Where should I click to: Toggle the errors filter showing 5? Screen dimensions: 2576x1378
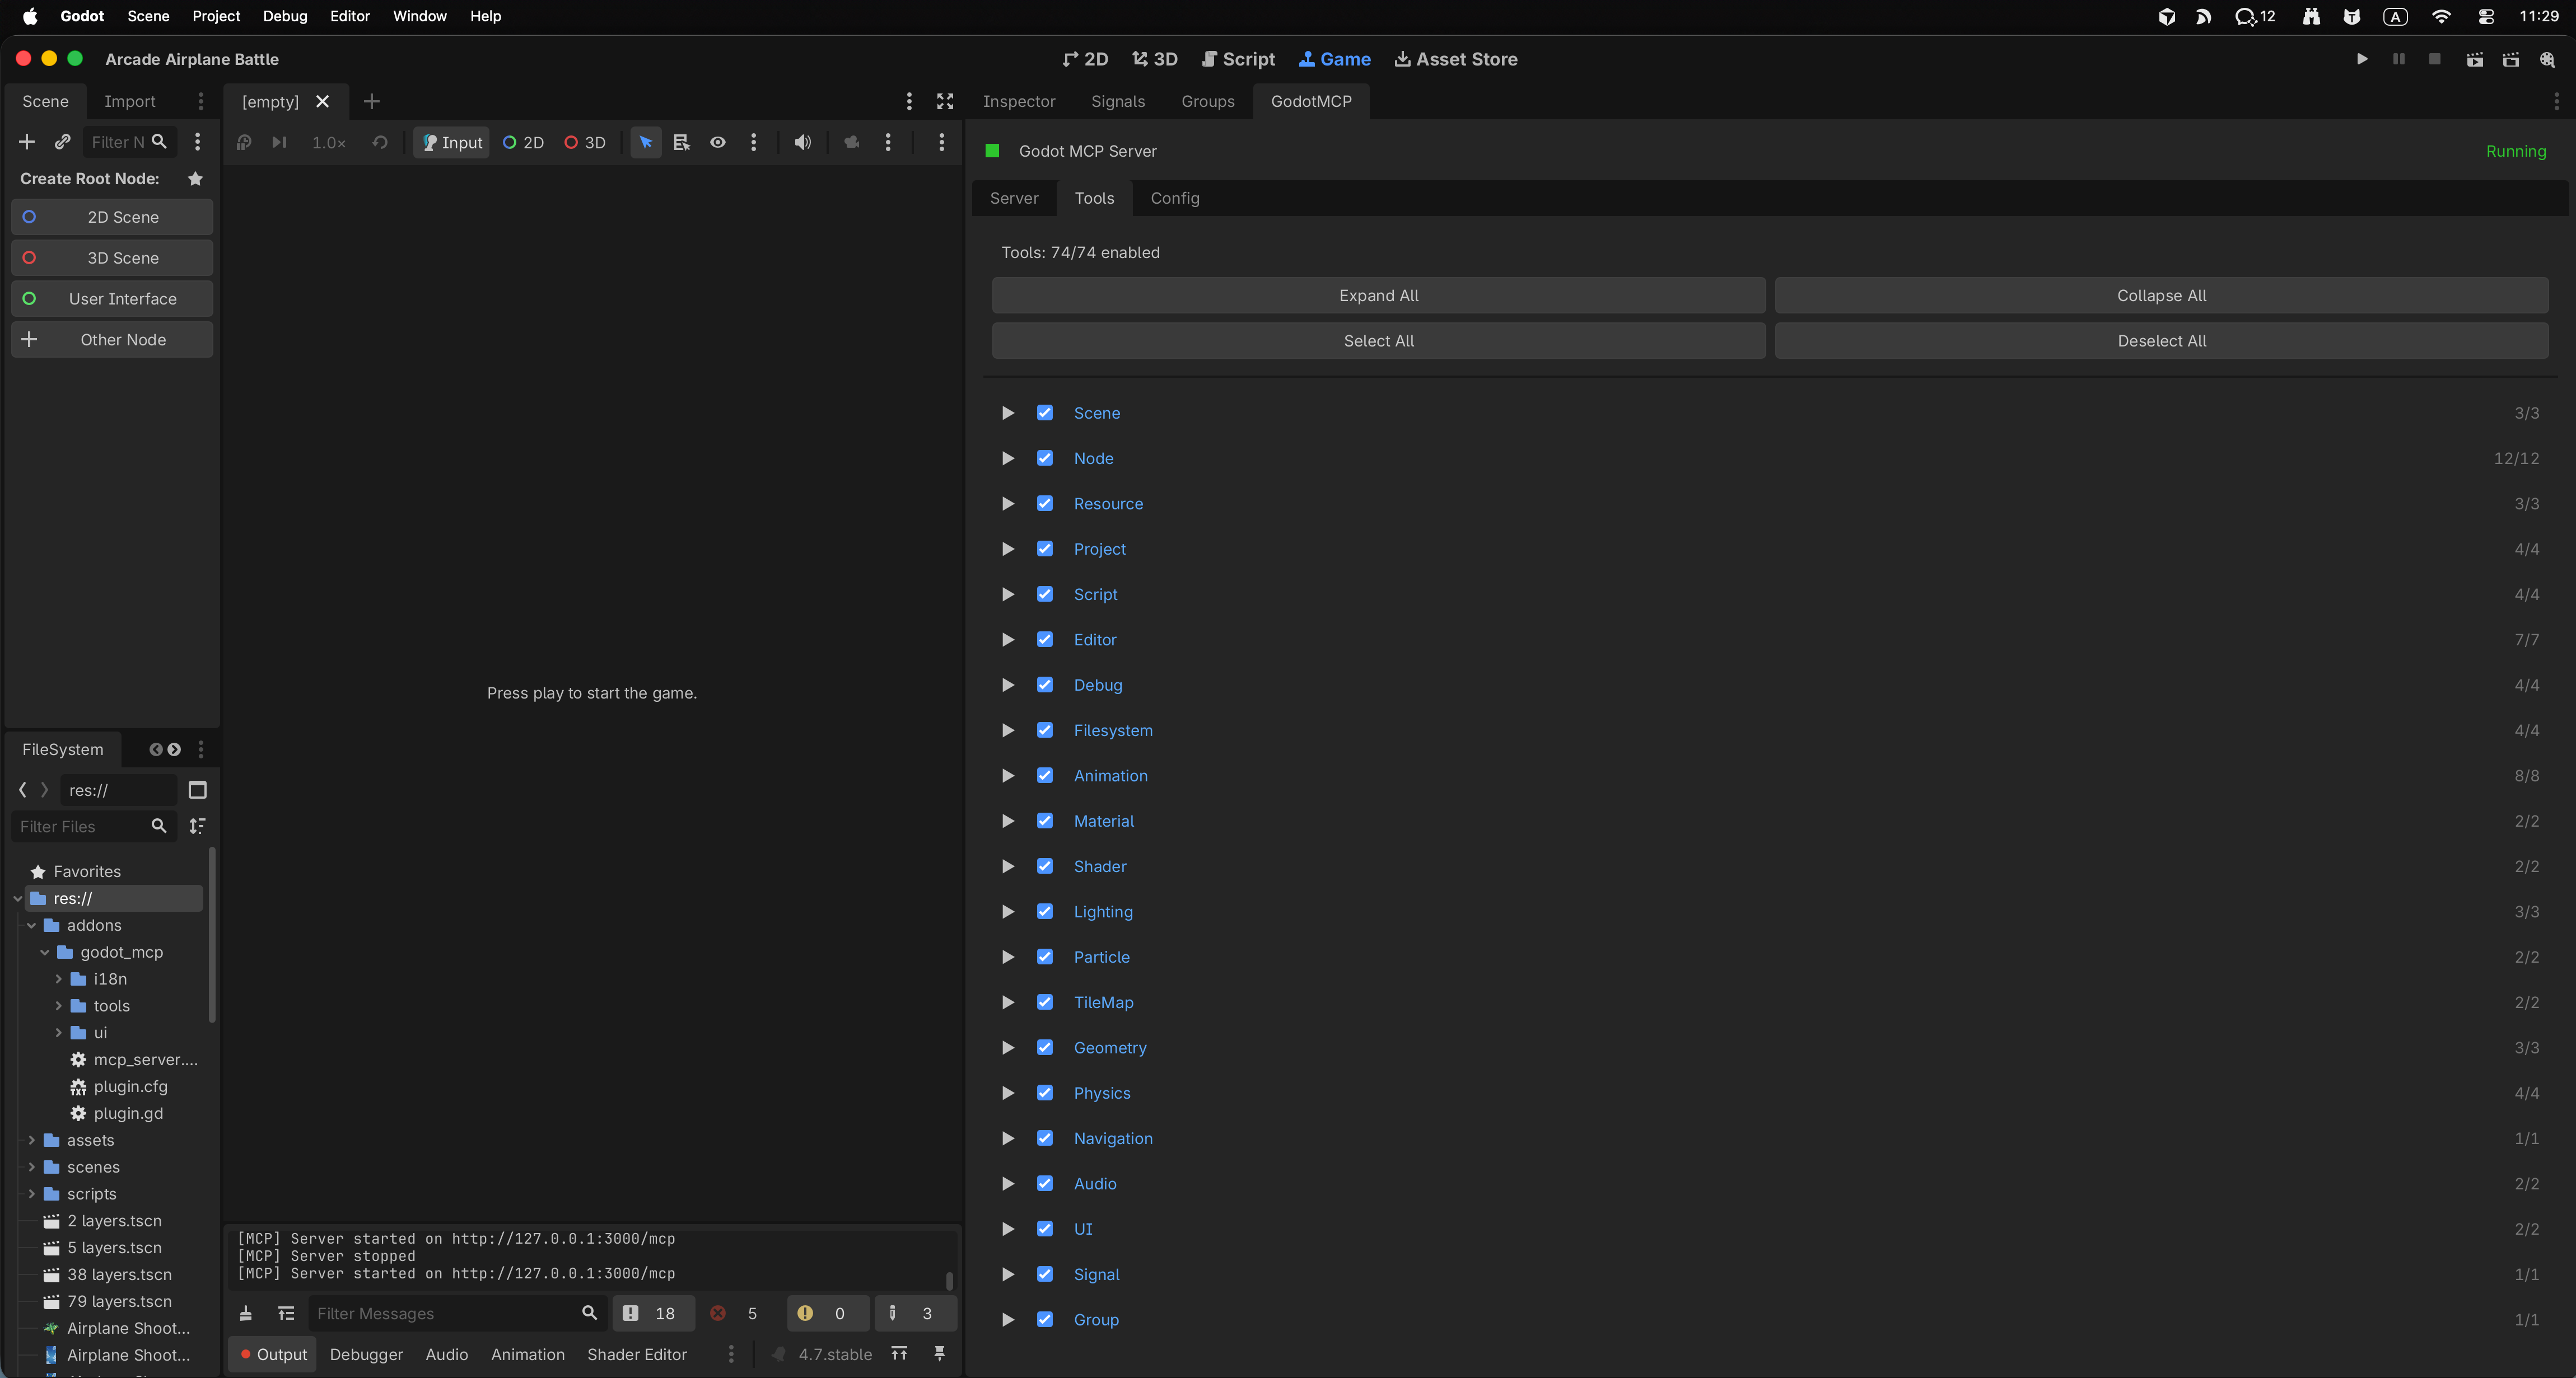[x=735, y=1313]
